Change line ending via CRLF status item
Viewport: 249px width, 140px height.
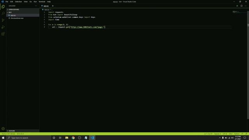click(x=231, y=134)
